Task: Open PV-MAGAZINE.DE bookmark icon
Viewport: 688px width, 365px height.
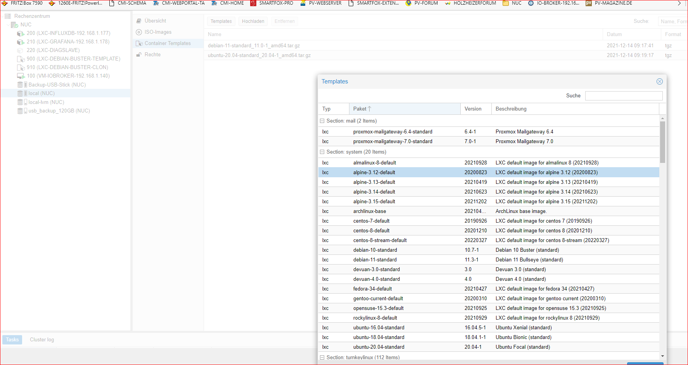Action: pyautogui.click(x=589, y=3)
